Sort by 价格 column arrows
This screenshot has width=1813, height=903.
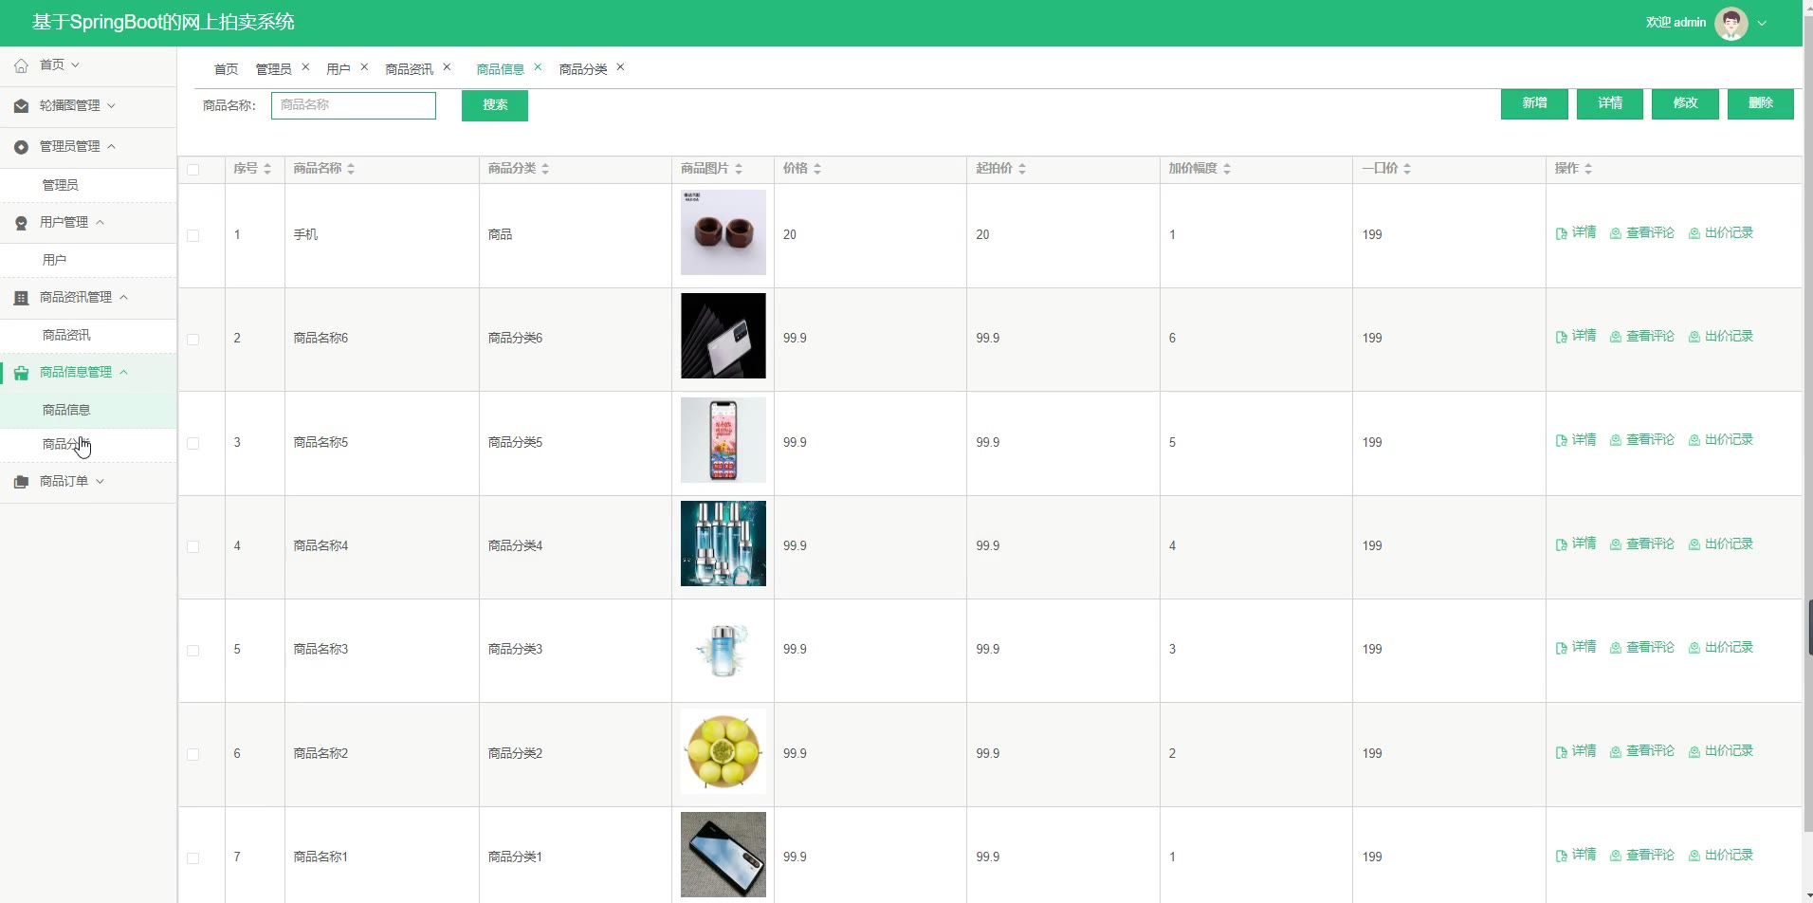click(817, 169)
